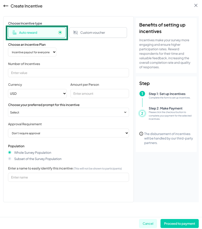Switch to the Custom voucher option
Image resolution: width=202 pixels, height=229 pixels.
click(98, 32)
